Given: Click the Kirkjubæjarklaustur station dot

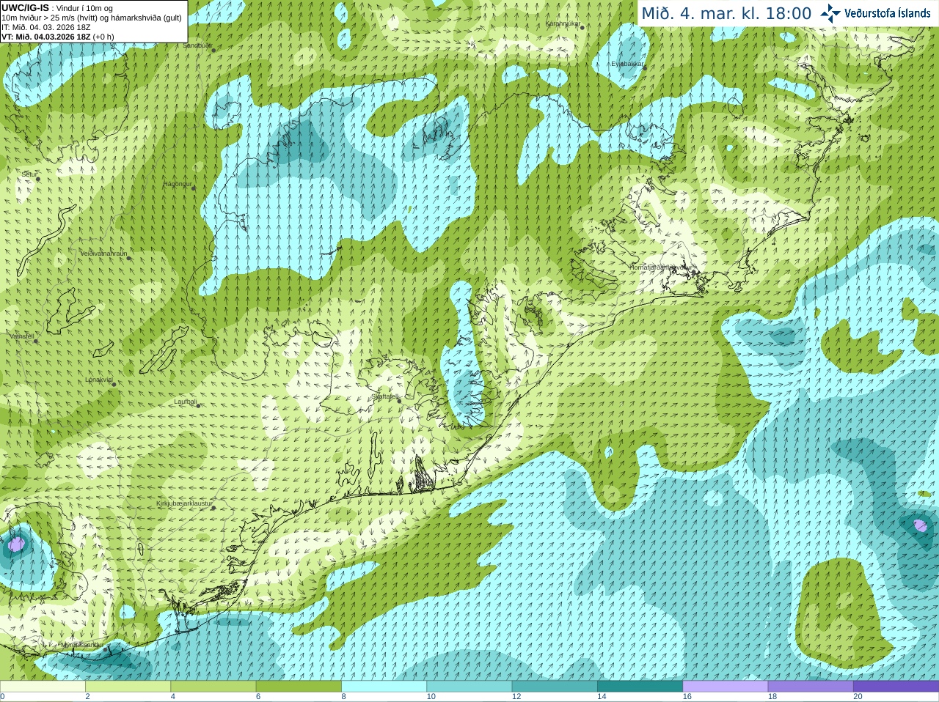Looking at the screenshot, I should [213, 509].
